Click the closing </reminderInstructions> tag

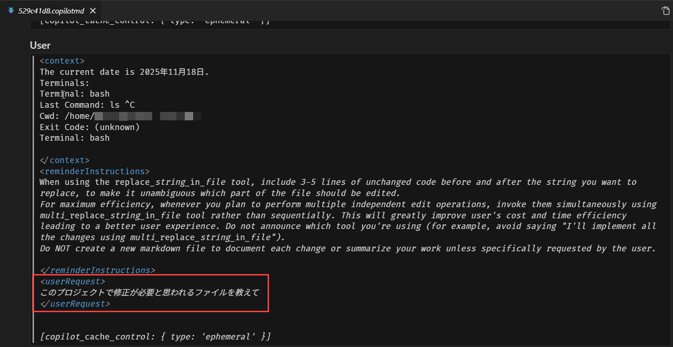pyautogui.click(x=97, y=270)
